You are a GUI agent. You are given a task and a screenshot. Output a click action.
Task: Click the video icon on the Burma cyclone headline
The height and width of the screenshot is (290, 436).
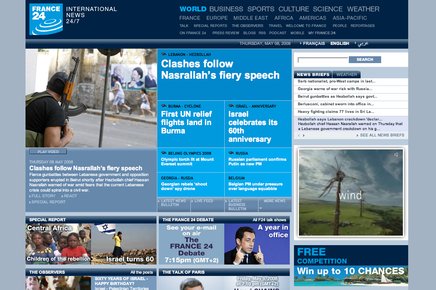tap(163, 106)
